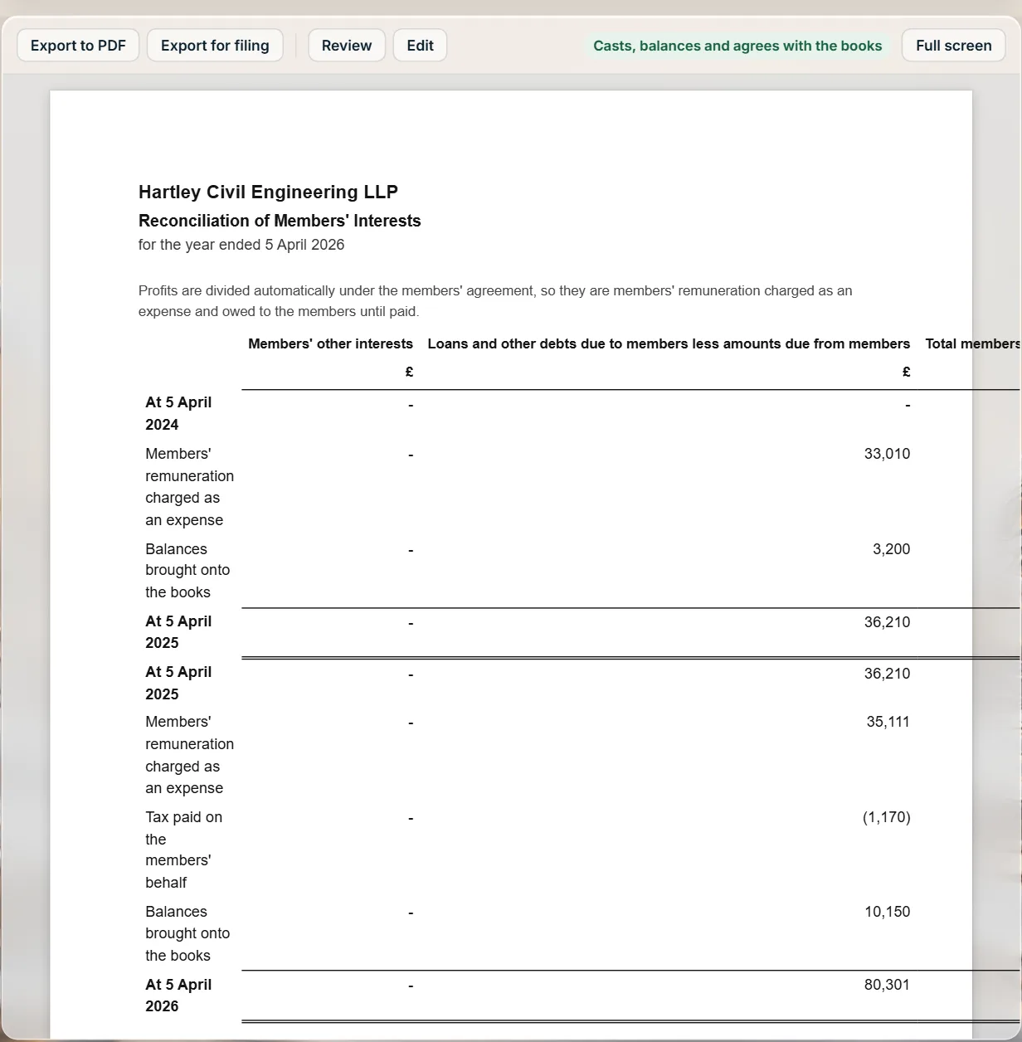Screen dimensions: 1022x1042
Task: Switch to Edit mode
Action: click(420, 46)
